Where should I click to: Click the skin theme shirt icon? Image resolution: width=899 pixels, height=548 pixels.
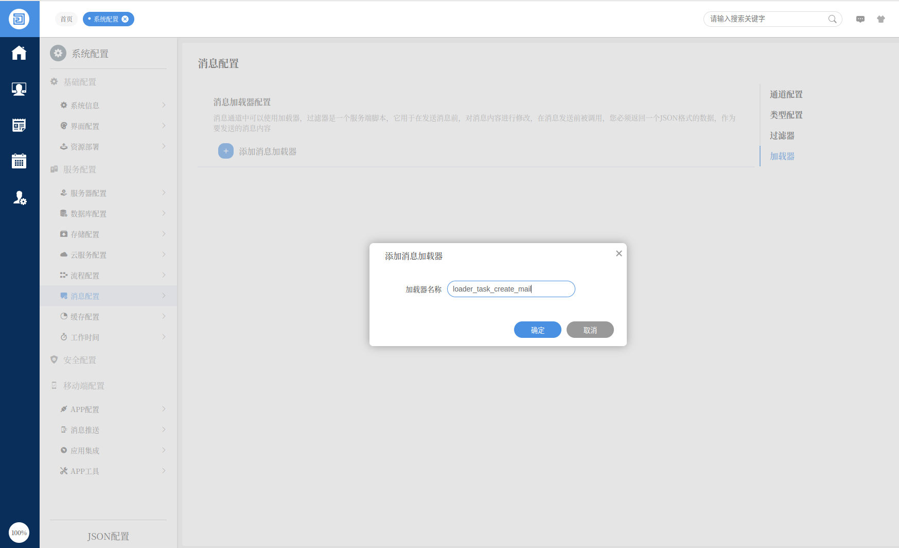tap(880, 19)
